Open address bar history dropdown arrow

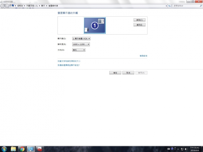(166, 6)
